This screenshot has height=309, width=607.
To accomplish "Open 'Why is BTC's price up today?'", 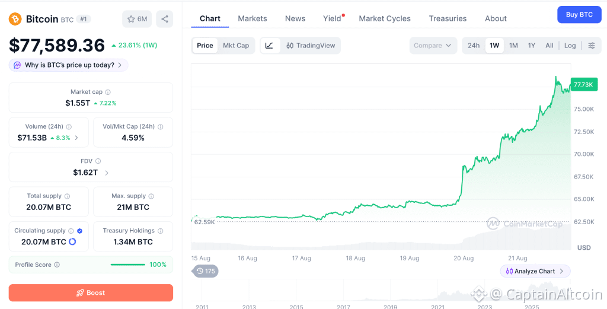I will 69,65.
